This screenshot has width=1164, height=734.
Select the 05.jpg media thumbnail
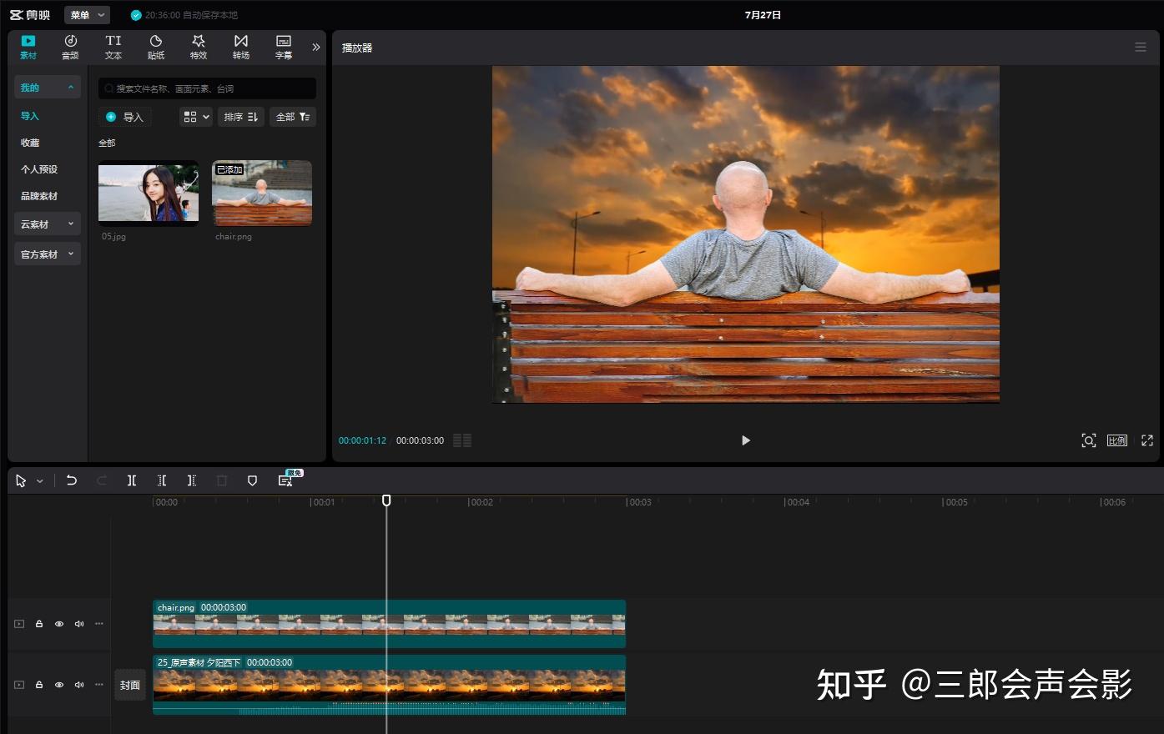(149, 193)
